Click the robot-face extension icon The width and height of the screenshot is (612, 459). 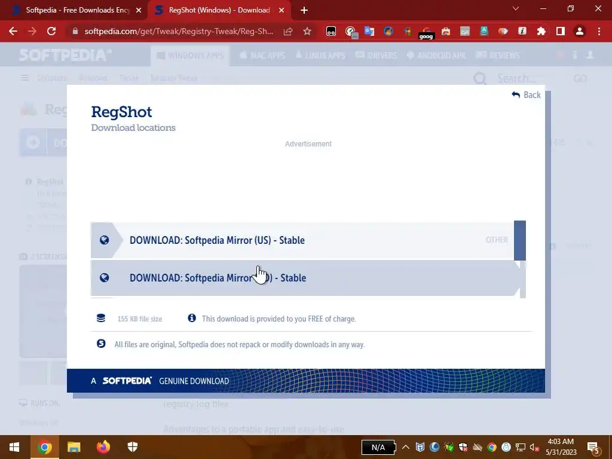pos(331,31)
